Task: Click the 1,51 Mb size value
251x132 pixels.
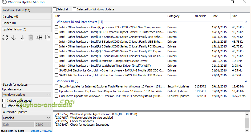Action: (x=237, y=61)
